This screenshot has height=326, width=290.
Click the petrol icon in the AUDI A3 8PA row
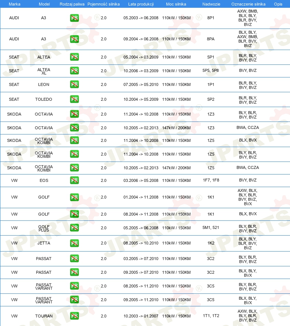pyautogui.click(x=74, y=39)
